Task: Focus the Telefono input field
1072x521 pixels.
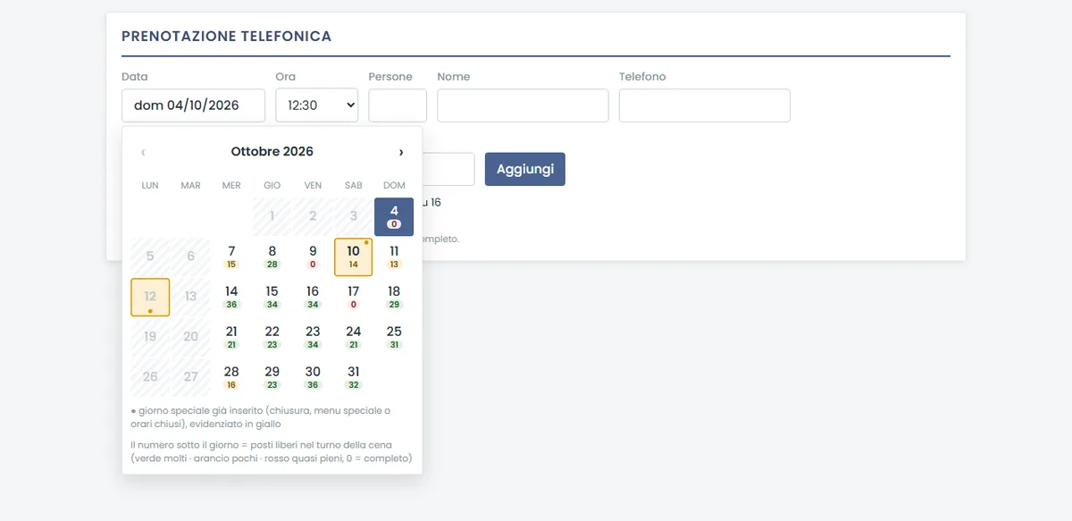Action: pyautogui.click(x=705, y=105)
